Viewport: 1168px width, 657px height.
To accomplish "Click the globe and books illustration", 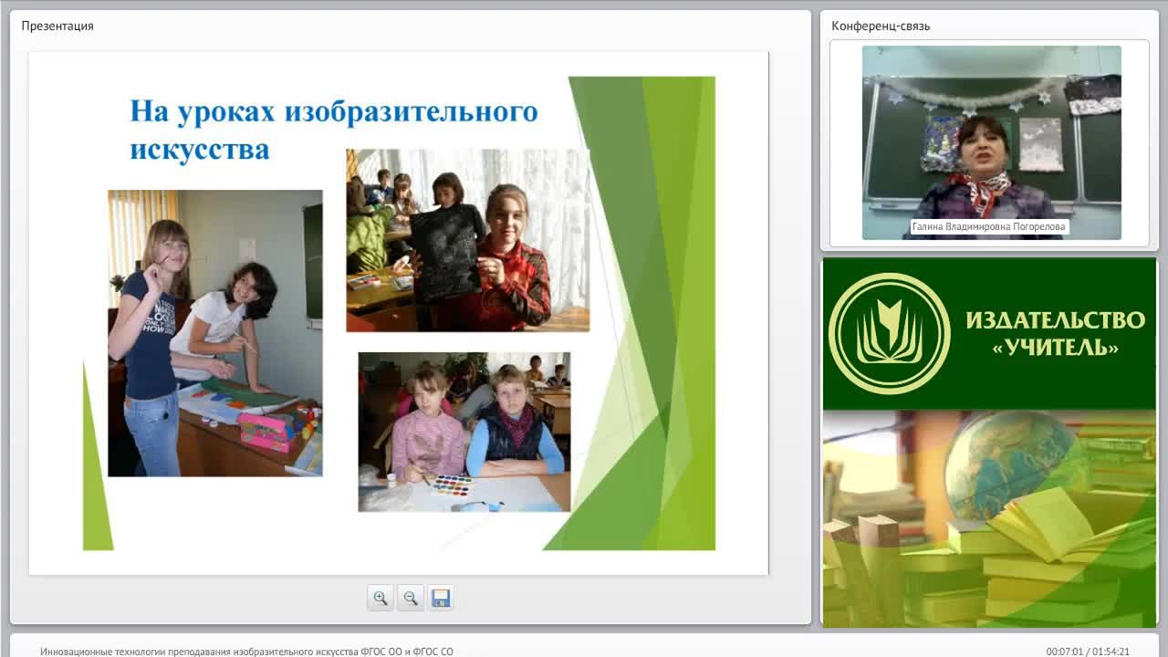I will 989,518.
